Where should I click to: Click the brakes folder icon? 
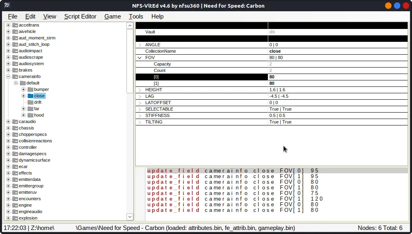click(15, 70)
